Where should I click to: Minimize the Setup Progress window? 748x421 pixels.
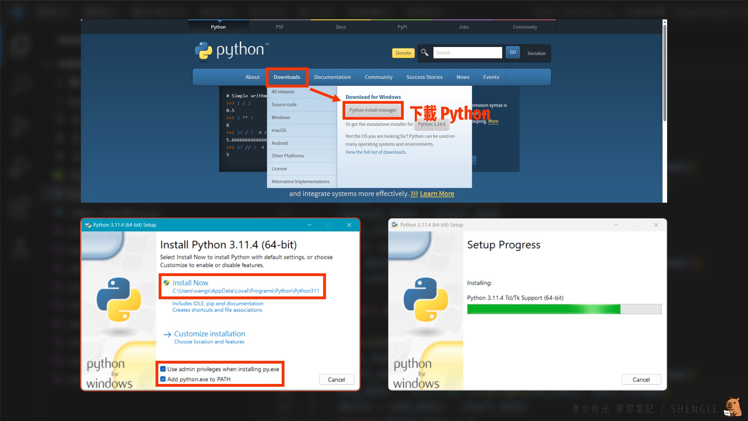[x=616, y=225]
